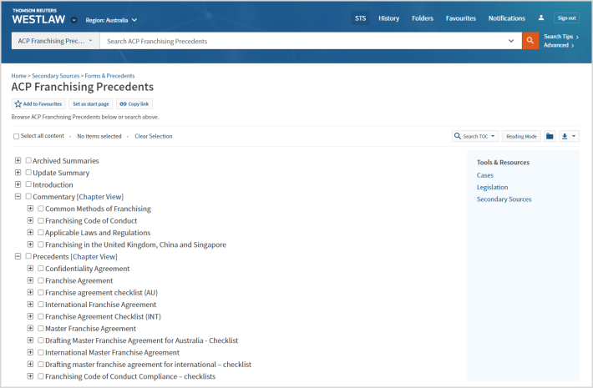This screenshot has height=388, width=593.
Task: Open Legislation under Tools & Resources
Action: 492,187
